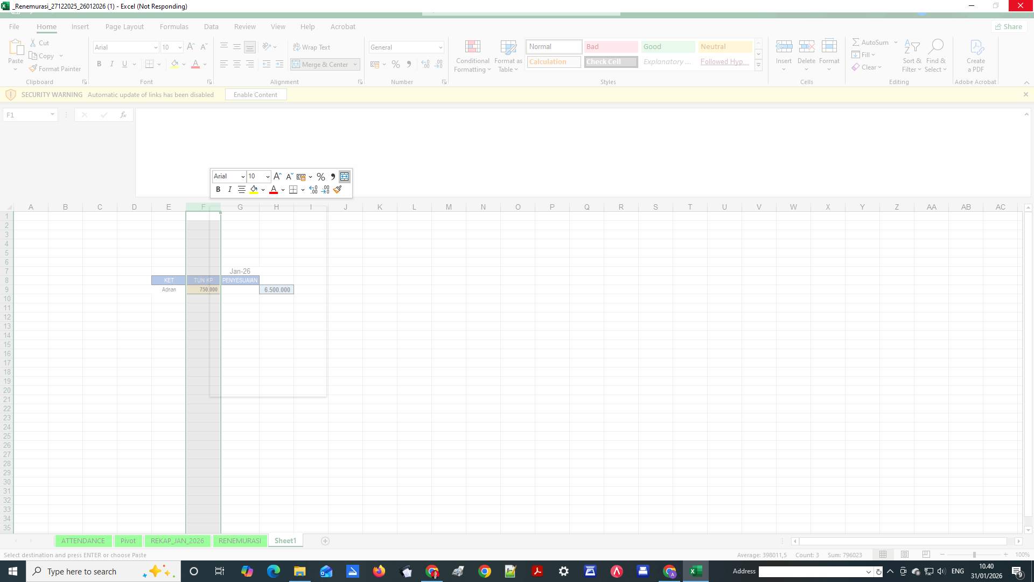Open Conditional Formatting options

(472, 56)
